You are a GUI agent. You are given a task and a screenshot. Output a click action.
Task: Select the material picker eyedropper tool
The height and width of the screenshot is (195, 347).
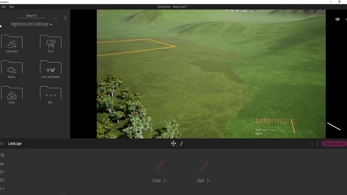tap(182, 144)
